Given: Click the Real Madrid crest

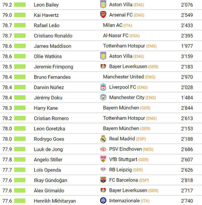Looking at the screenshot, I should (x=103, y=139).
